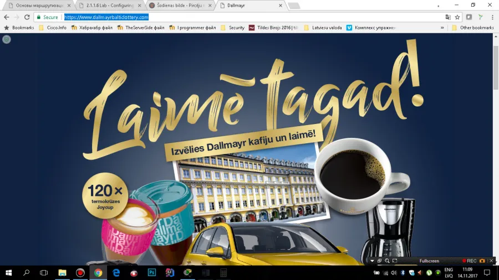The image size is (499, 280).
Task: Open the TheServerSide файл bookmark
Action: (x=140, y=28)
